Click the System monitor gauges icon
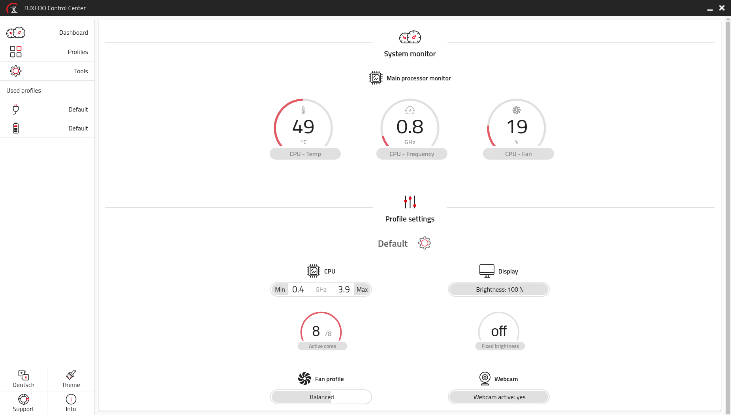Viewport: 731px width, 415px height. point(410,37)
